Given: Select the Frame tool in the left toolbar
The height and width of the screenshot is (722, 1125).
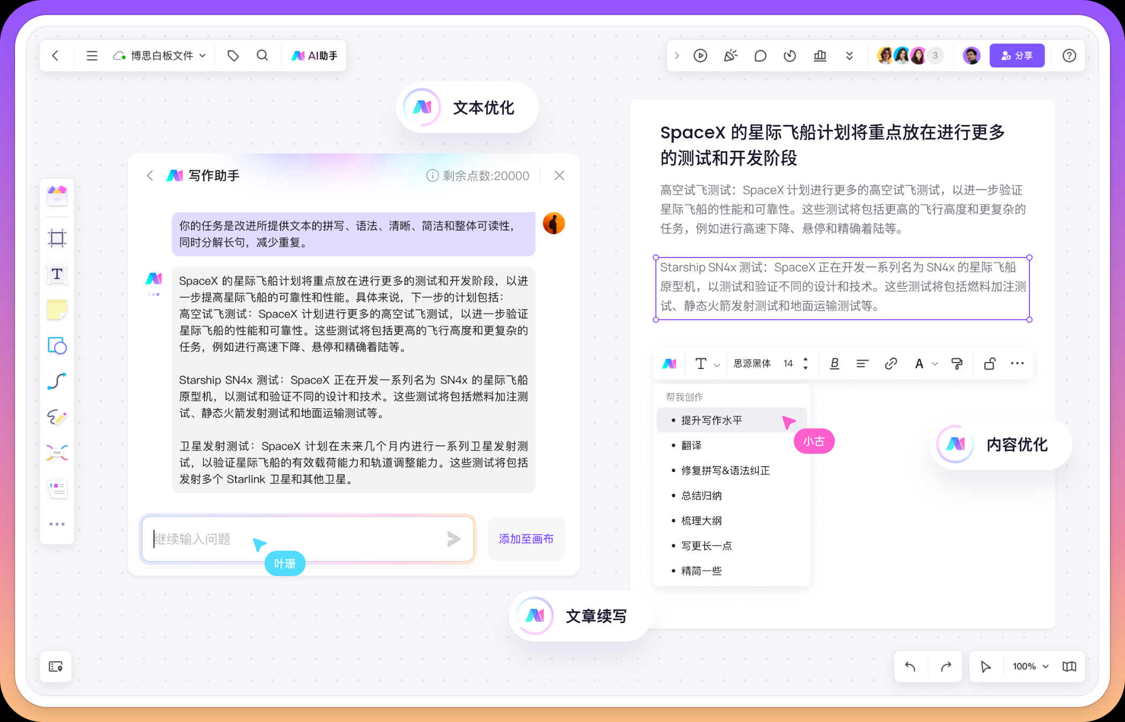Looking at the screenshot, I should pyautogui.click(x=57, y=238).
